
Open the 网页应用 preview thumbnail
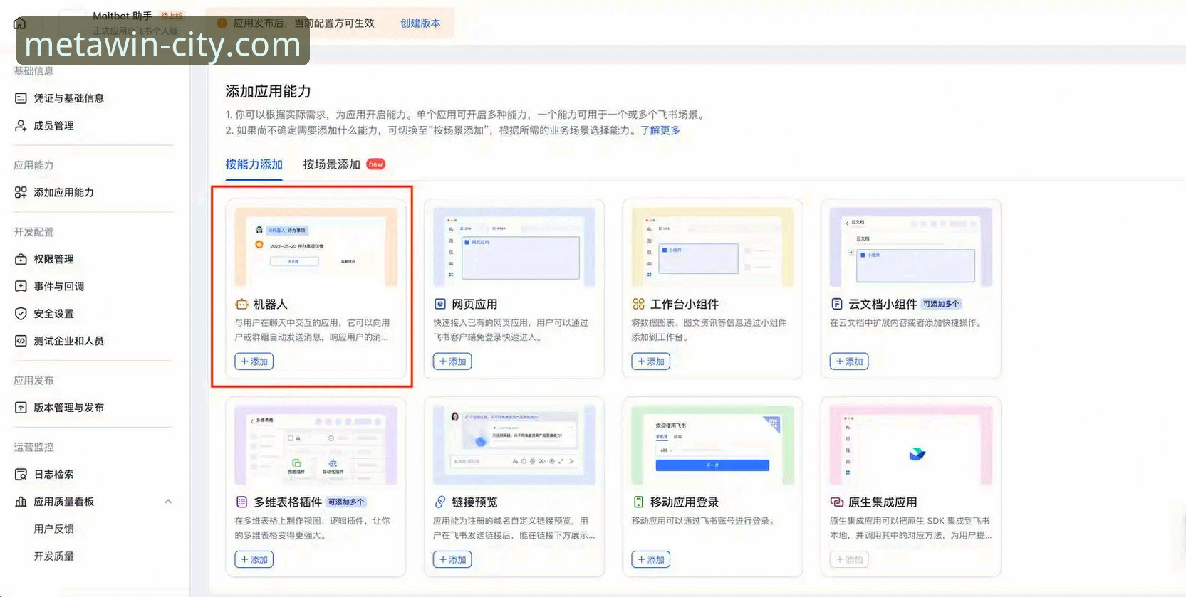tap(514, 247)
